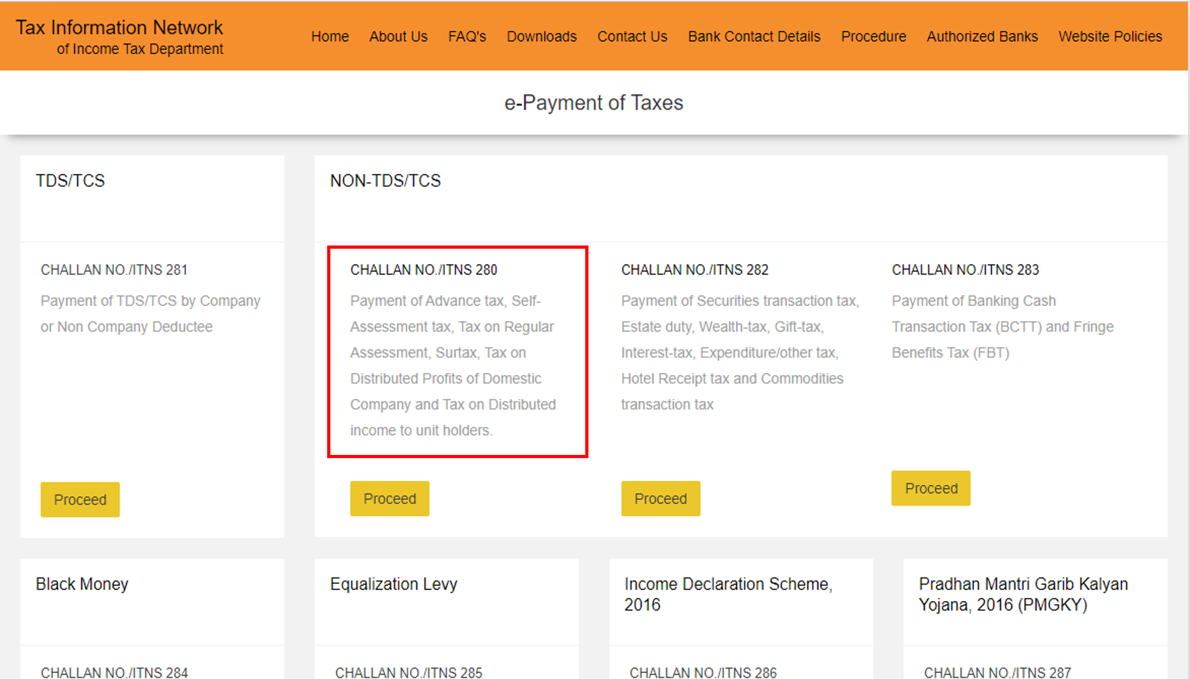Select the Challan No./ITNS 281 heading
Screen dimensions: 1190x679
coord(114,269)
